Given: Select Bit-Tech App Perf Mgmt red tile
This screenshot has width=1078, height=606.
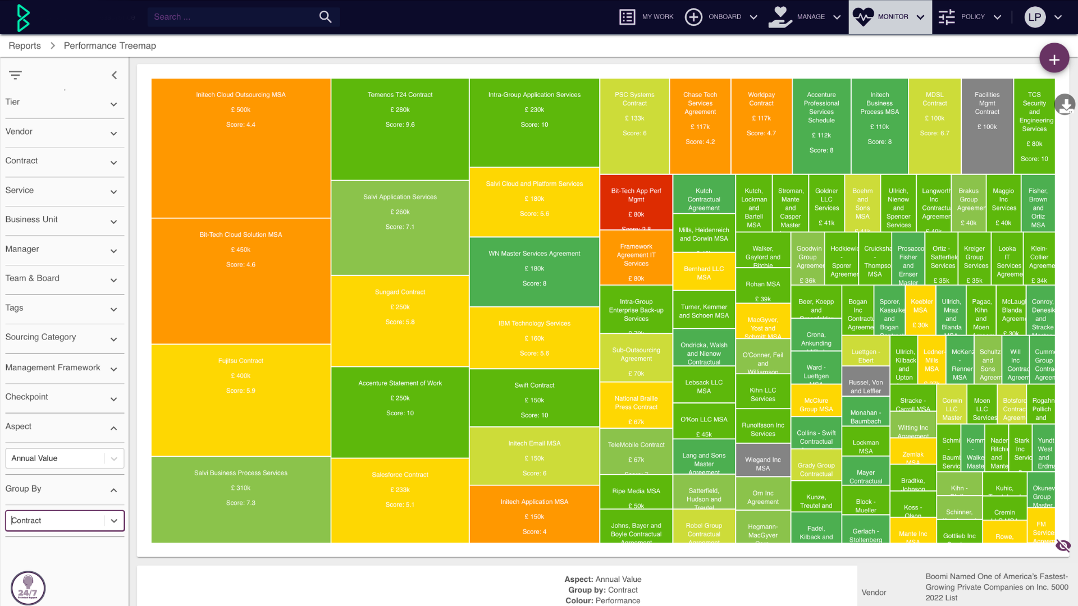Looking at the screenshot, I should click(x=636, y=202).
